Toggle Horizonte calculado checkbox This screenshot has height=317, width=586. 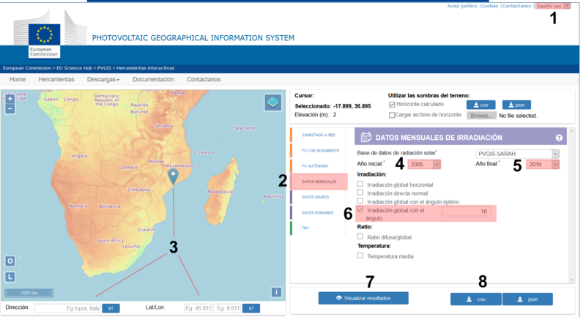click(x=392, y=105)
